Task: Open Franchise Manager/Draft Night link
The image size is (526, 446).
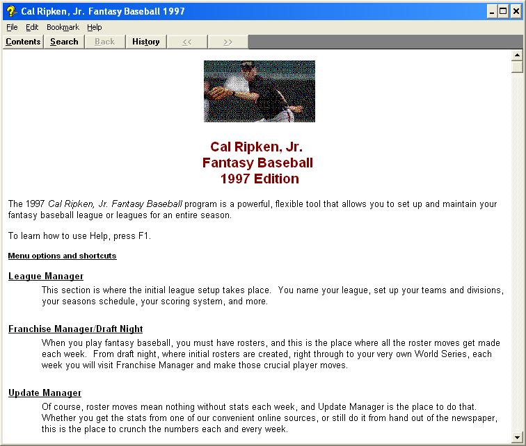Action: click(x=75, y=329)
